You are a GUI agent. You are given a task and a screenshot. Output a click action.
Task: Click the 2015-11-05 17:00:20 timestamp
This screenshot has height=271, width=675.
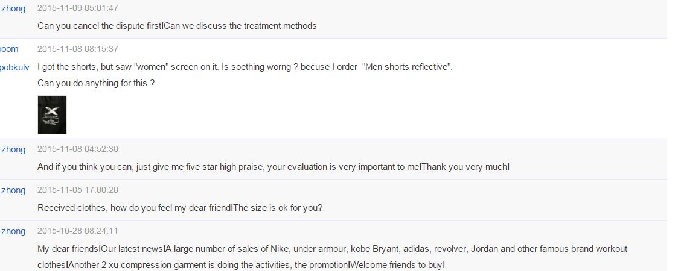click(78, 190)
